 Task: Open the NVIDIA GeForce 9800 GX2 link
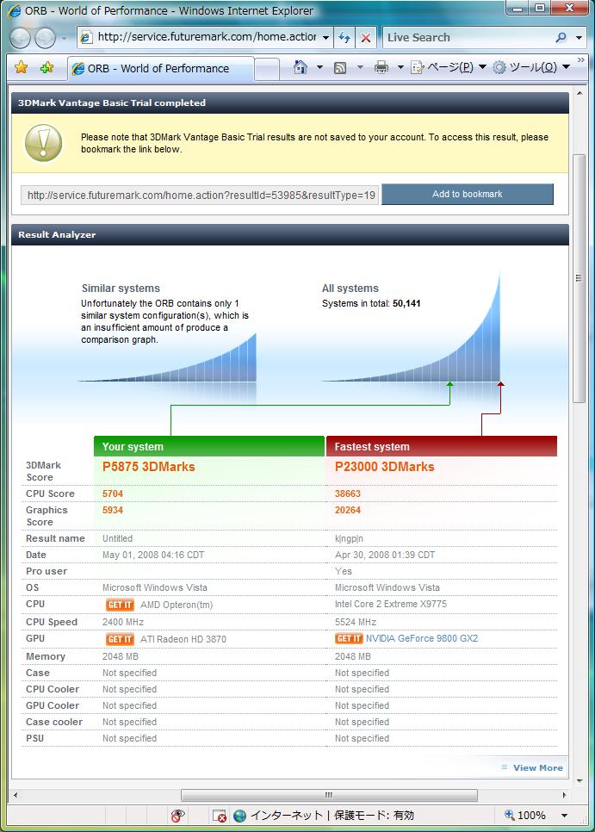click(422, 638)
